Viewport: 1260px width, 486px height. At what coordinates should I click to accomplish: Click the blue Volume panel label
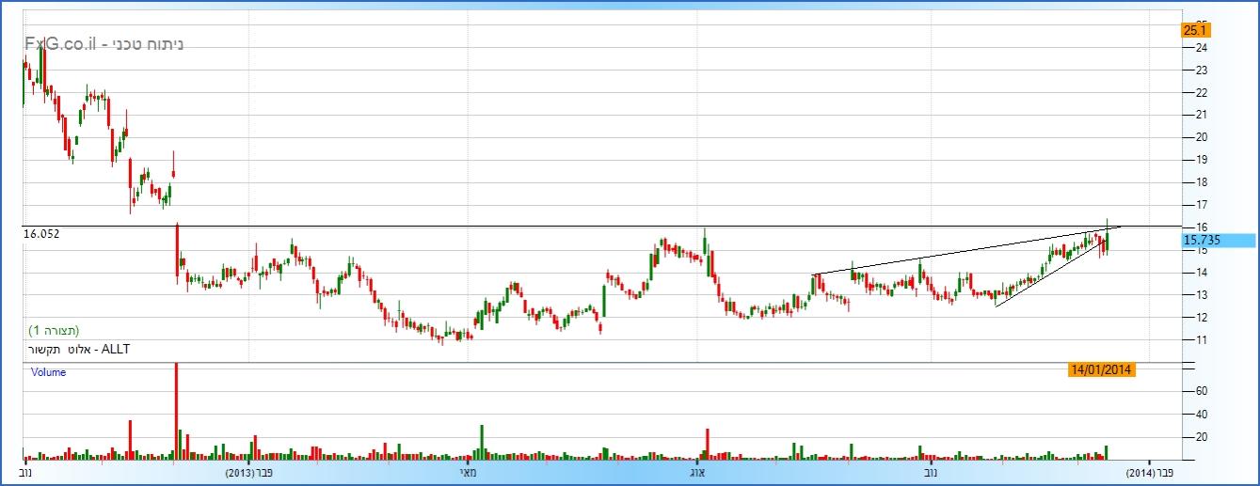48,372
